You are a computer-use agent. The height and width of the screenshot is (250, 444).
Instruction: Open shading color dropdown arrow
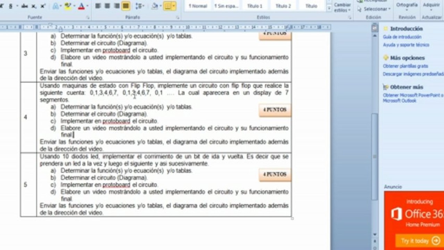click(160, 6)
